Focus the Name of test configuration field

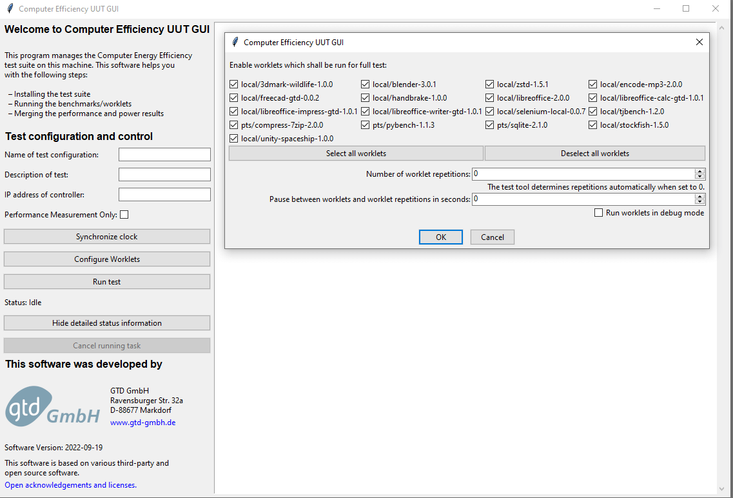(164, 155)
